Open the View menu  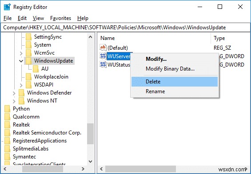pyautogui.click(x=38, y=18)
